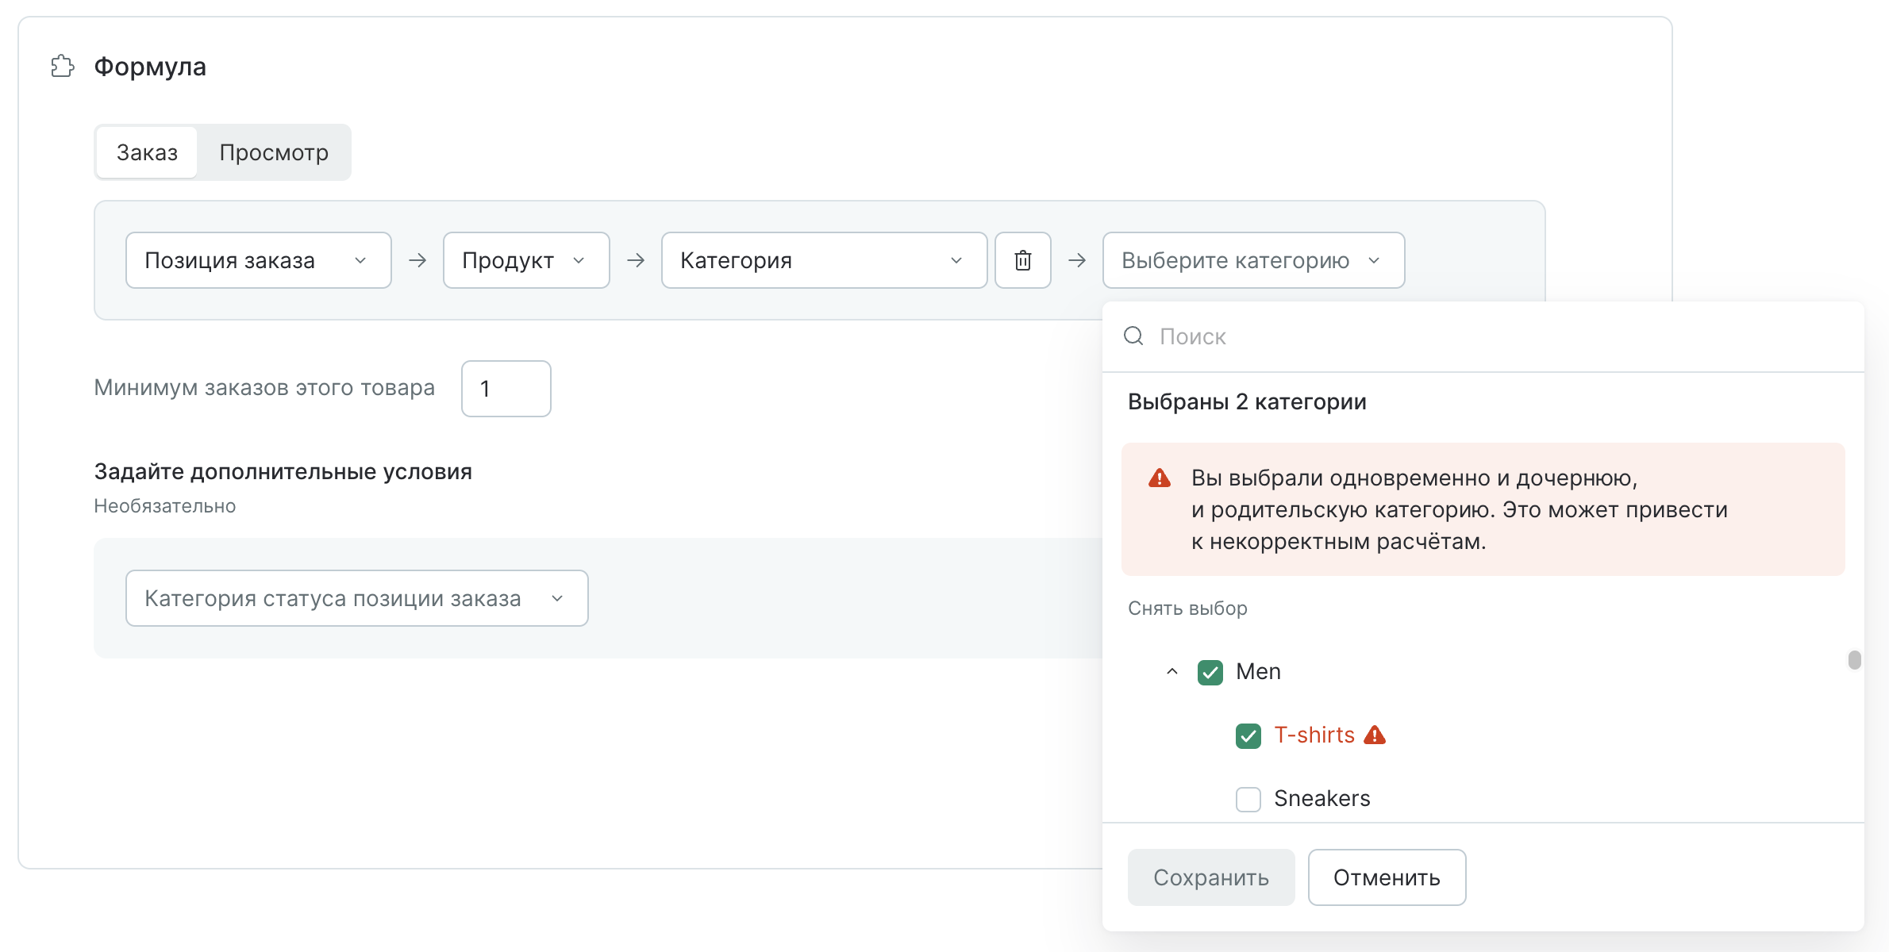Screen dimensions: 1889x952
Task: Check the Sneakers category checkbox
Action: pyautogui.click(x=1248, y=799)
